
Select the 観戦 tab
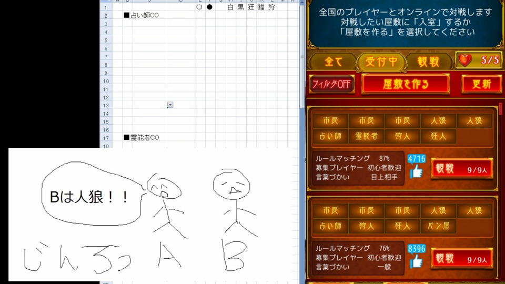(x=428, y=62)
